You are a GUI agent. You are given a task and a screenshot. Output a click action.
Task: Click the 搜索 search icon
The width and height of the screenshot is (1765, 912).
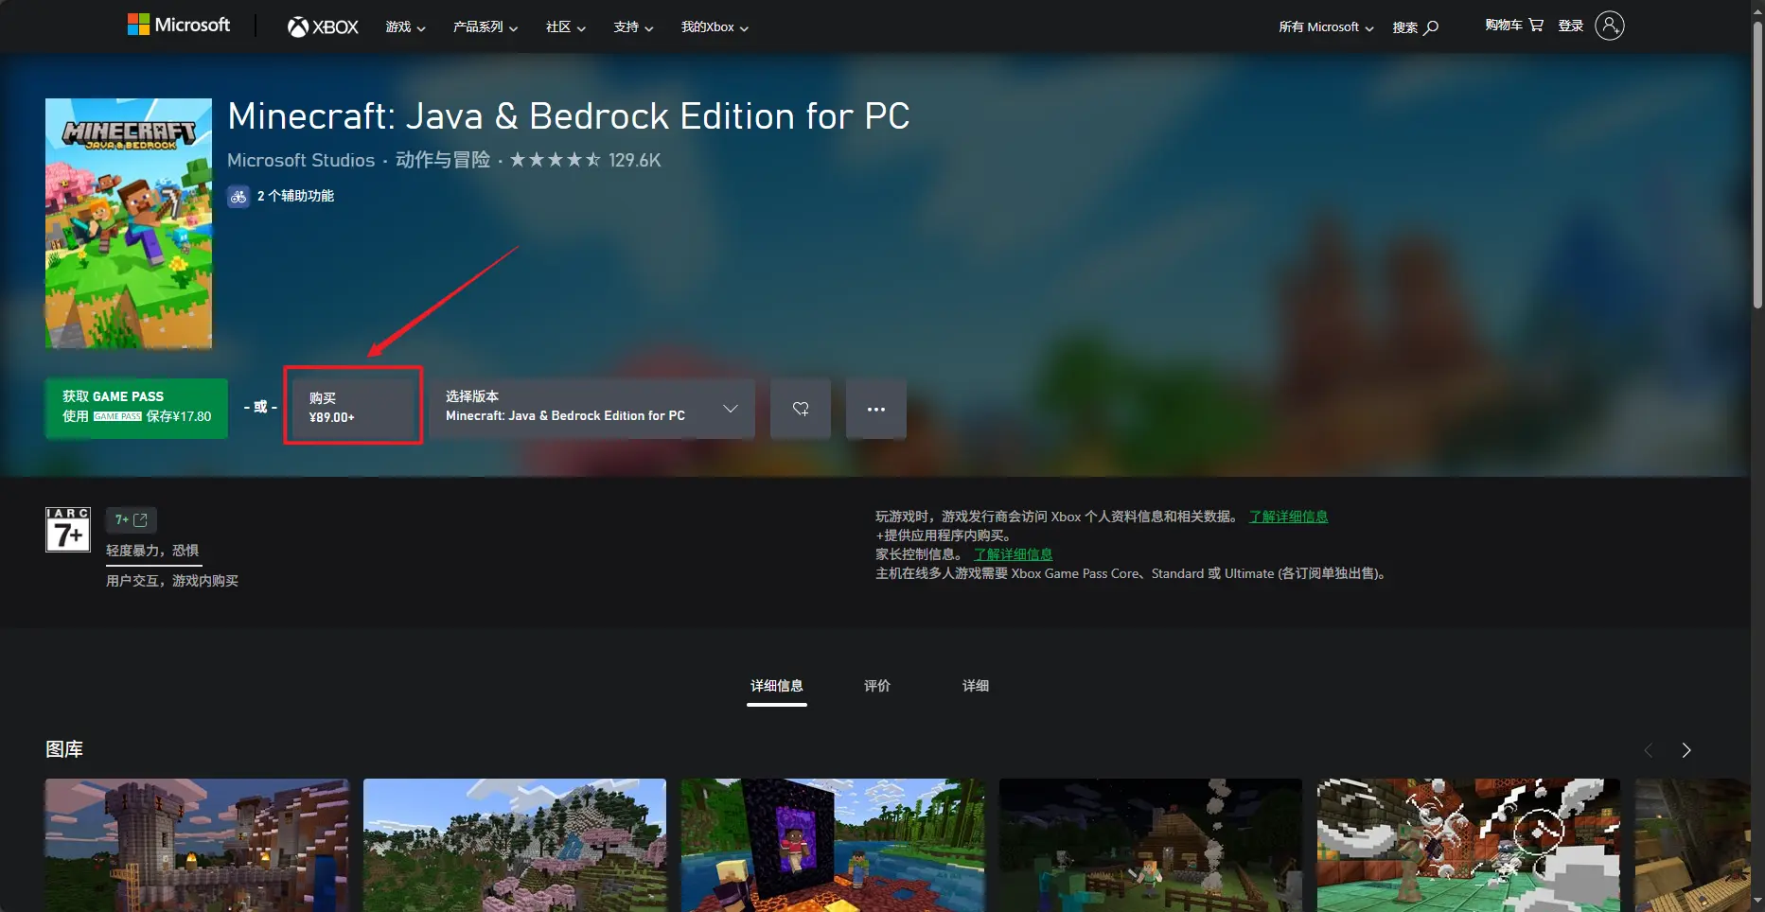1431,27
